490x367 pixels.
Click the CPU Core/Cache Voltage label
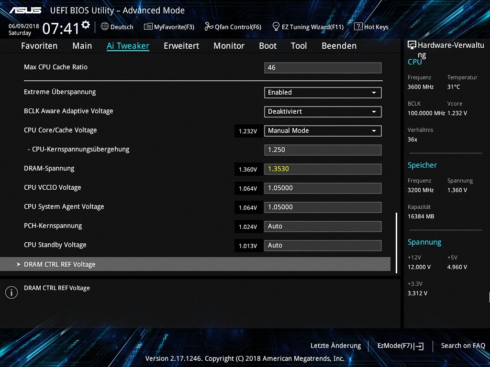60,130
